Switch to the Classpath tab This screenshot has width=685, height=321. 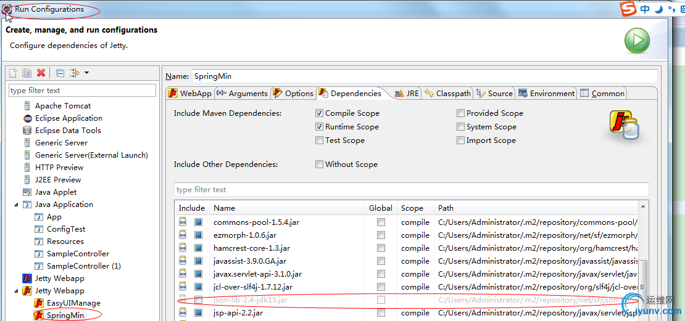click(448, 93)
